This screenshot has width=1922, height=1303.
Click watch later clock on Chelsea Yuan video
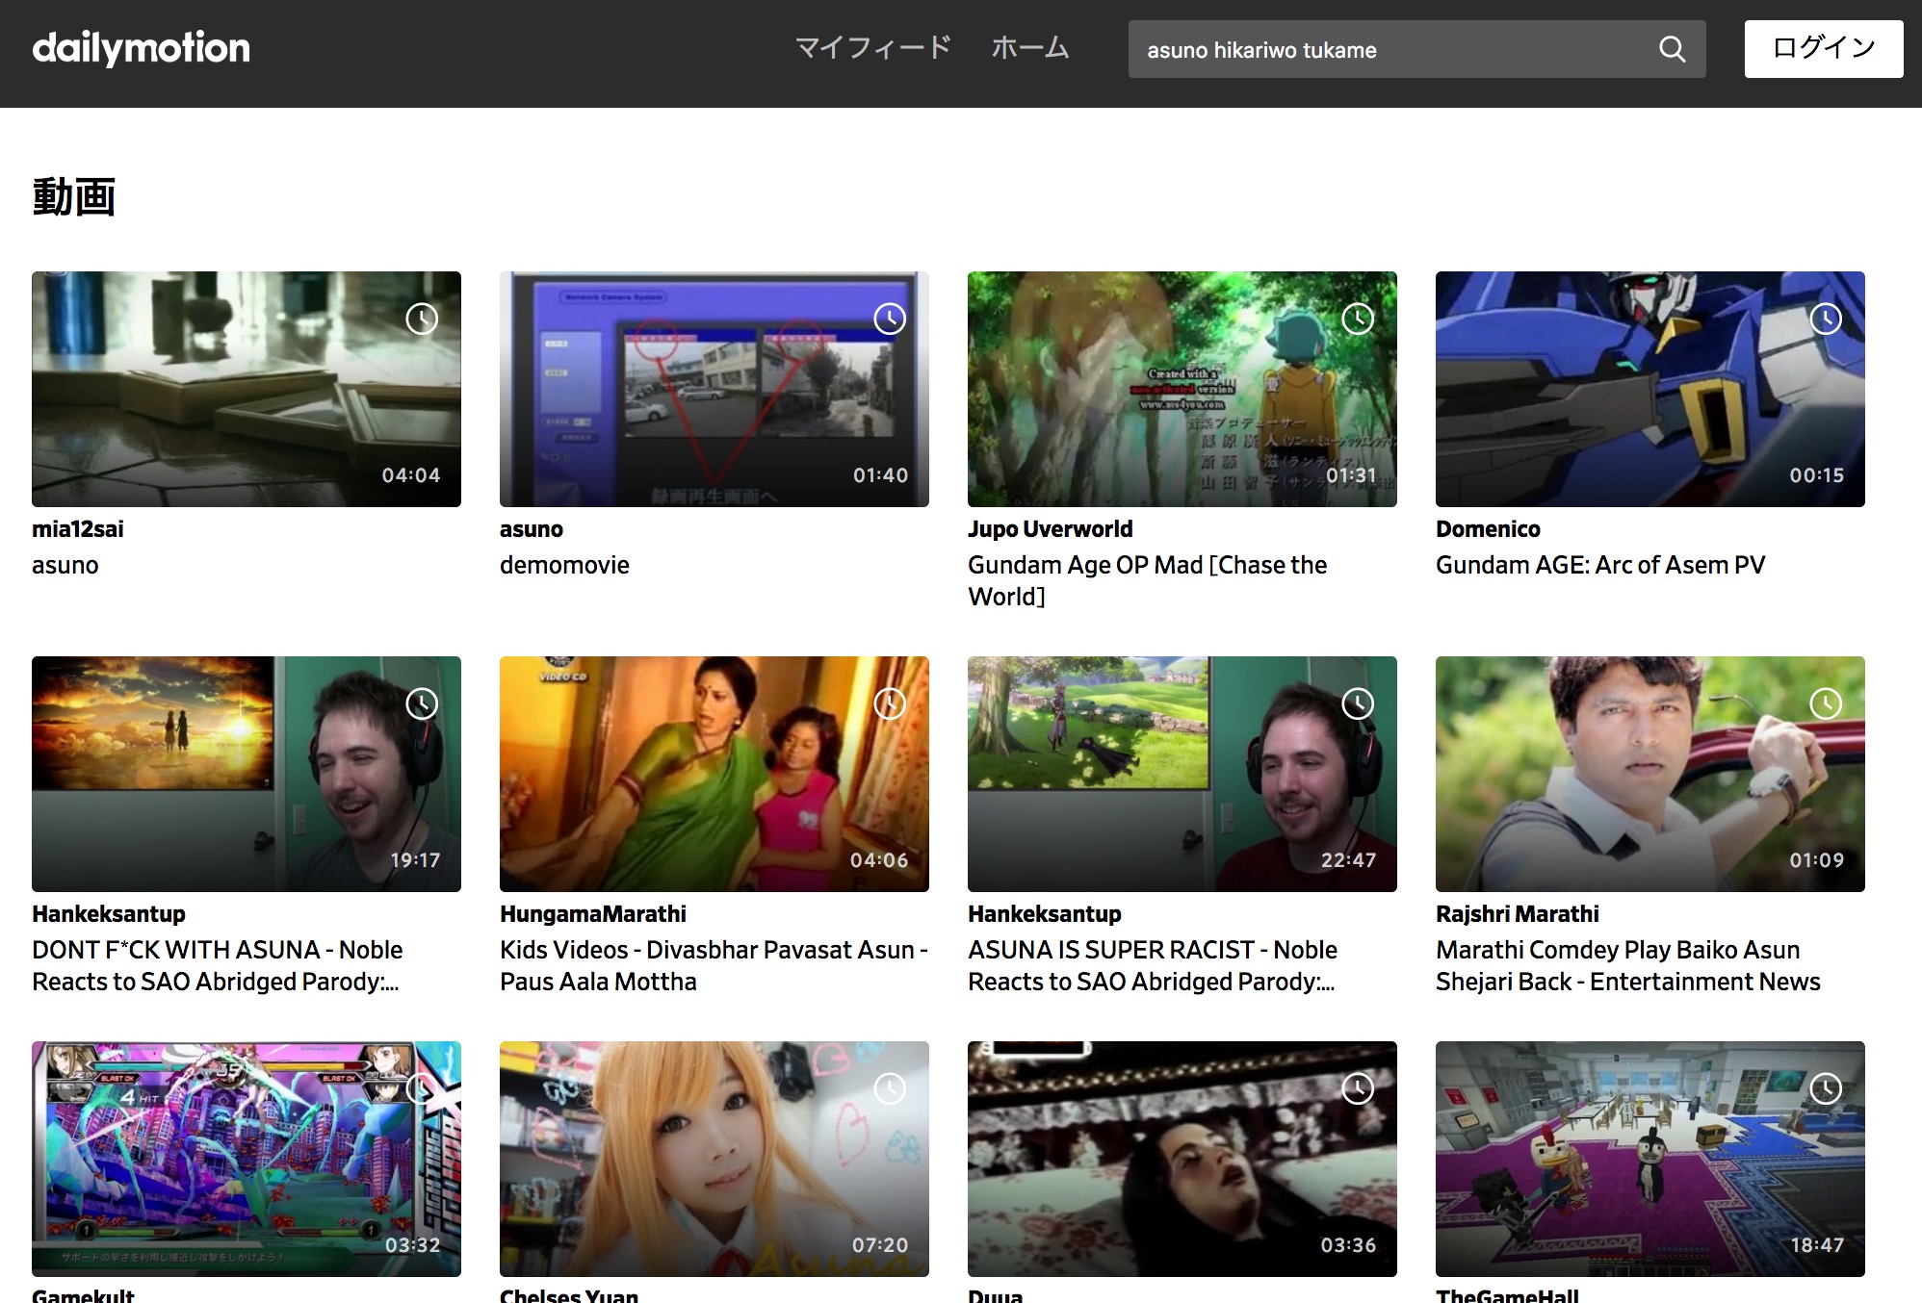point(890,1088)
